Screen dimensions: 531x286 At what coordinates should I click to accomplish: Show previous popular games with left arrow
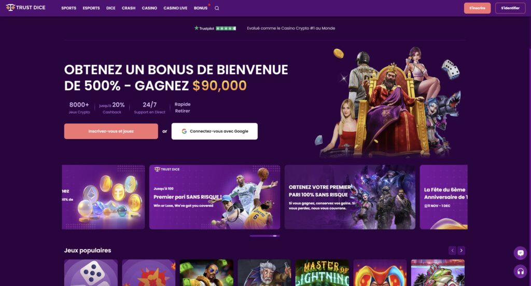(x=452, y=250)
